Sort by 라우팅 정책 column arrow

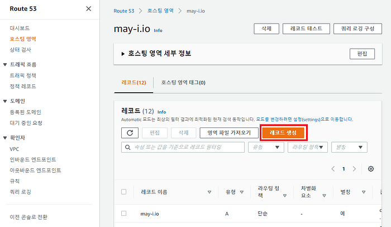285,196
